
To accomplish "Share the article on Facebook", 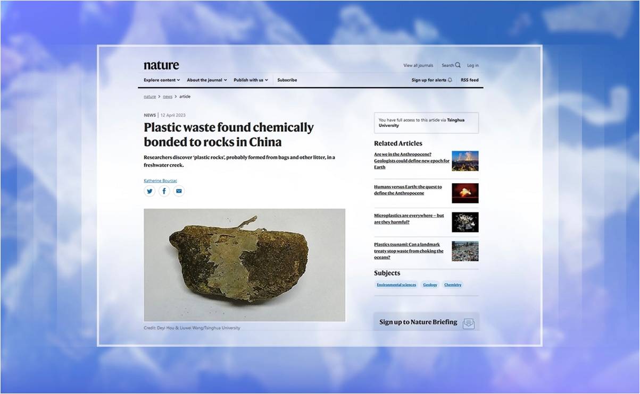I will tap(164, 191).
